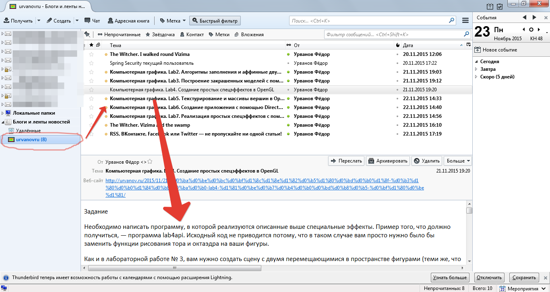Screen dimensions: 550x292
Task: Expand the Скоро (5 дней) section
Action: pos(477,77)
